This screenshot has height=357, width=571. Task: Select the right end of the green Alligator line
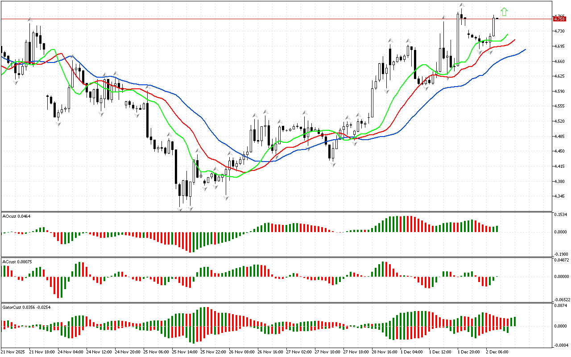(x=508, y=34)
